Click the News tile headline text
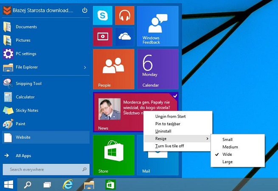Viewport: 278px width, 191px height. 146,107
